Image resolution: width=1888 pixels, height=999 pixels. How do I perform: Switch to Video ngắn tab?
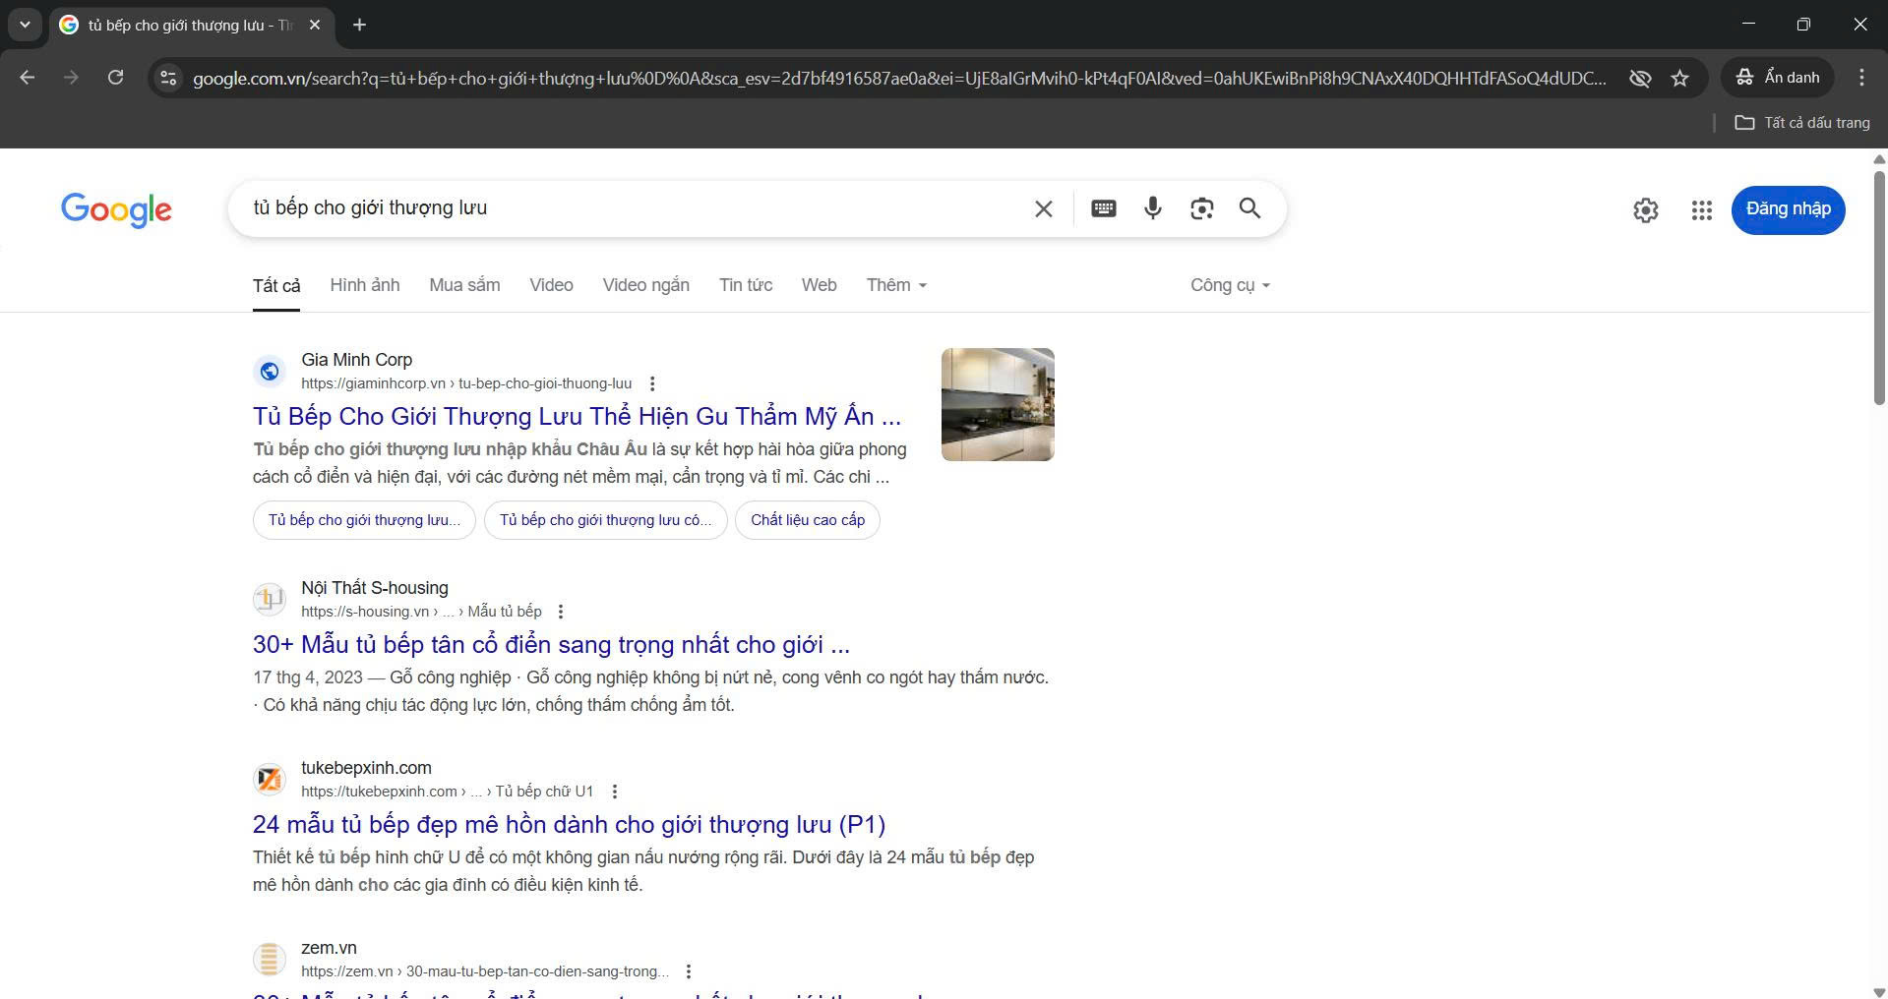[645, 285]
